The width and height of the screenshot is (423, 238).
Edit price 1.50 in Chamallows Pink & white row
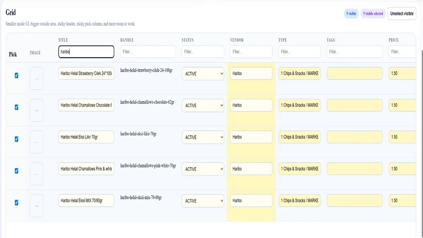[402, 169]
